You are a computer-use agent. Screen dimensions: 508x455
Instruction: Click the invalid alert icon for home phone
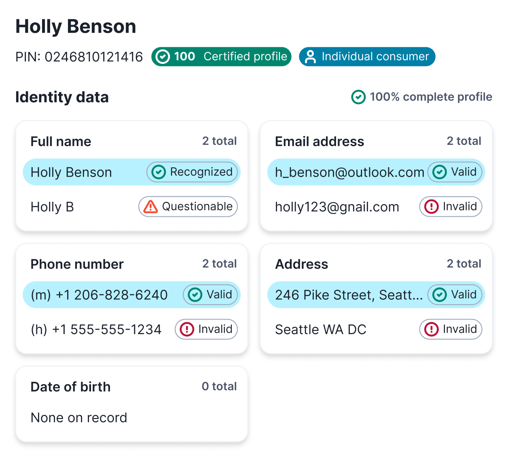click(187, 329)
